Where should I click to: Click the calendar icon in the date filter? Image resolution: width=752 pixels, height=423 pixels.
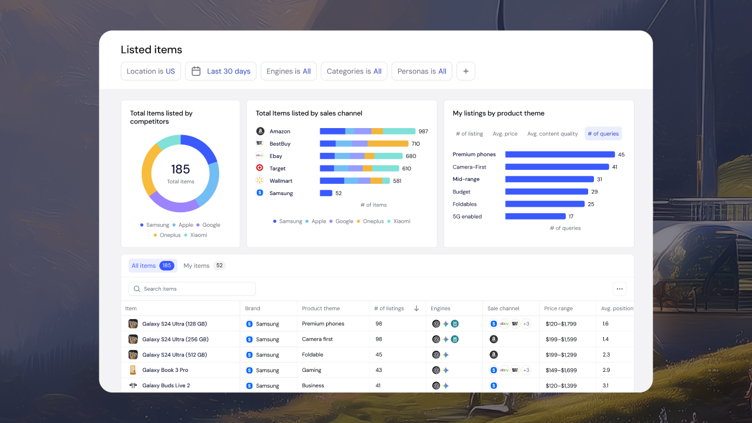coord(196,71)
